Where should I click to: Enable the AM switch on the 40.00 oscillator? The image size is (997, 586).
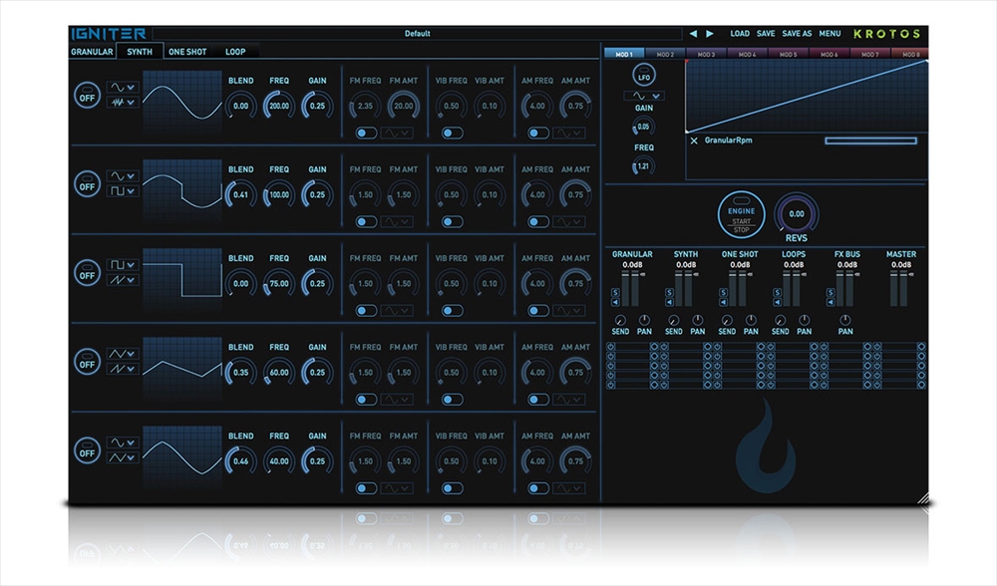(538, 488)
